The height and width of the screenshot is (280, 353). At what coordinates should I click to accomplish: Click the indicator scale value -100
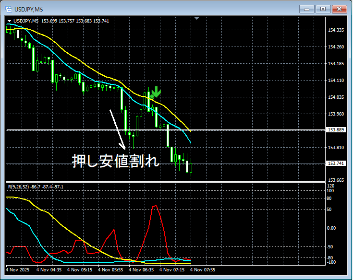coord(331,262)
